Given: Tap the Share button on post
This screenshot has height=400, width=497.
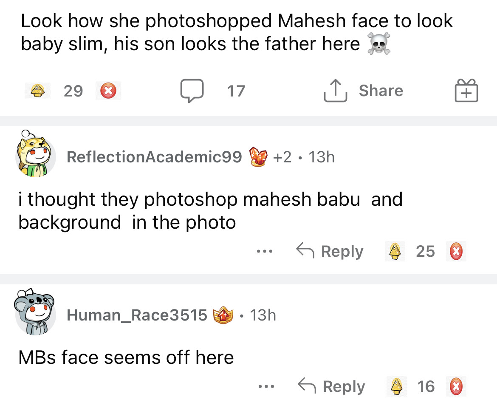Looking at the screenshot, I should pyautogui.click(x=364, y=91).
